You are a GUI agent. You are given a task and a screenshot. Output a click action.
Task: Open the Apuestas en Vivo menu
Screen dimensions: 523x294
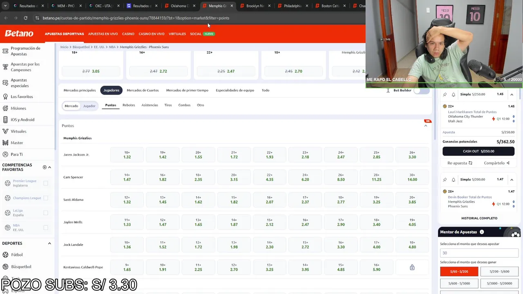[103, 34]
